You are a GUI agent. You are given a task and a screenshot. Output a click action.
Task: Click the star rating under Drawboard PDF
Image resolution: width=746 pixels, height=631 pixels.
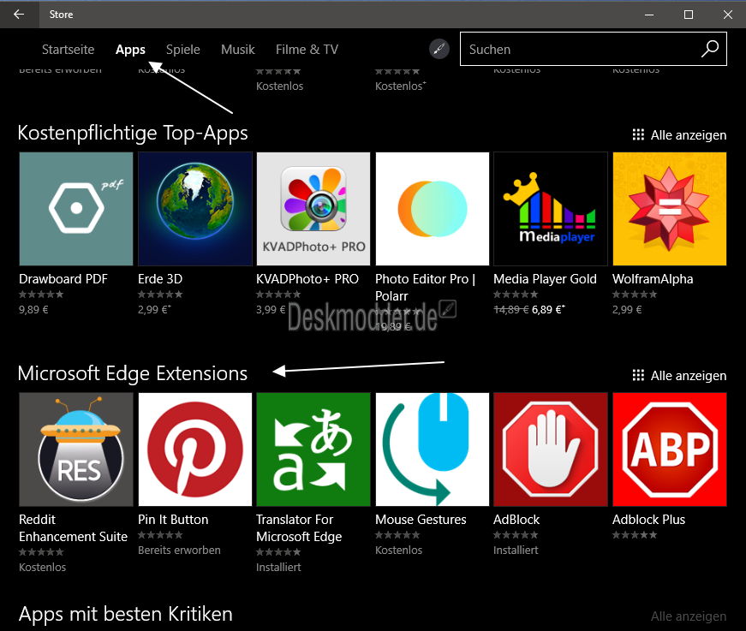click(x=41, y=295)
